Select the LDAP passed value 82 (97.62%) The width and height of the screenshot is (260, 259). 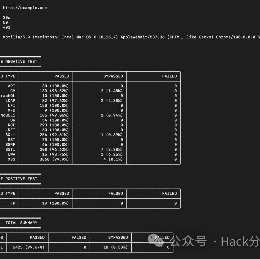[x=55, y=101]
